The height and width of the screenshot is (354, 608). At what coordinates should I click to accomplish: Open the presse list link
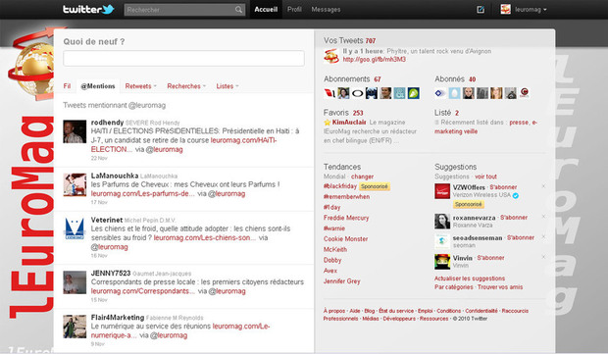point(519,123)
